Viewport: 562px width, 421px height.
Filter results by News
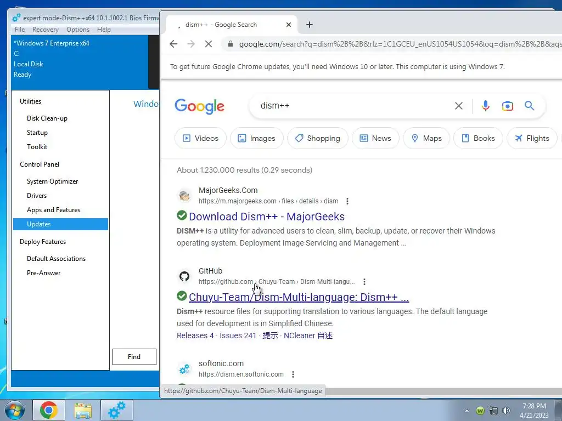375,138
